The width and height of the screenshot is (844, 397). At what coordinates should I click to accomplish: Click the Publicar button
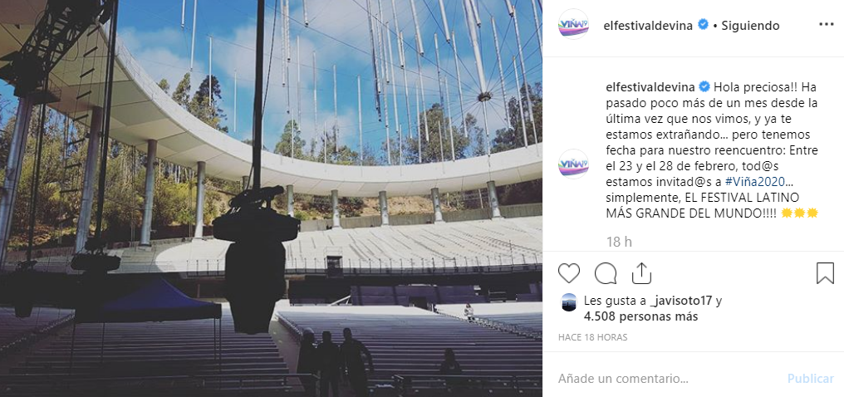(811, 378)
